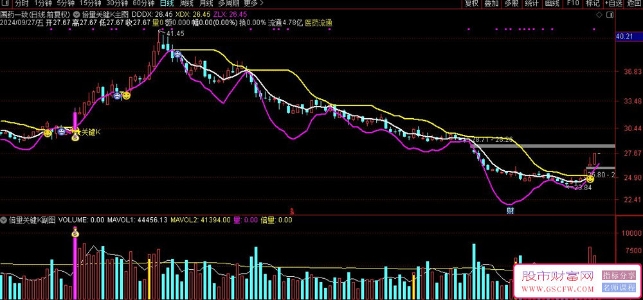
Task: Click the ZLX: 26.45 value
Action: tap(231, 15)
